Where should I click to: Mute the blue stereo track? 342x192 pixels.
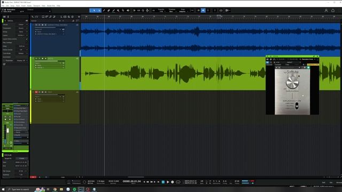[x=36, y=25]
